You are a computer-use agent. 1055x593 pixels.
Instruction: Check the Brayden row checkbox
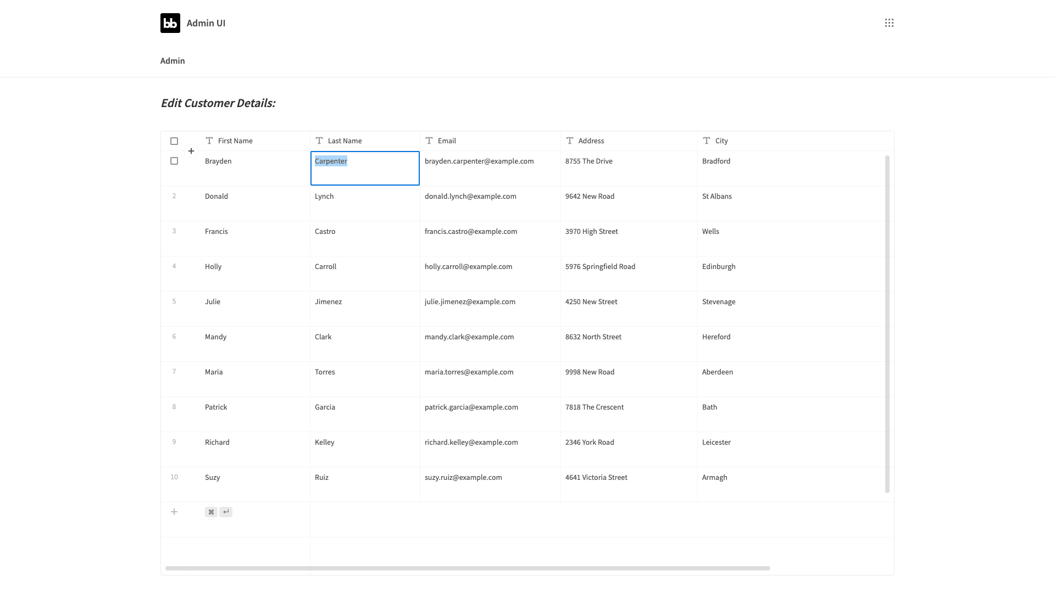(174, 161)
